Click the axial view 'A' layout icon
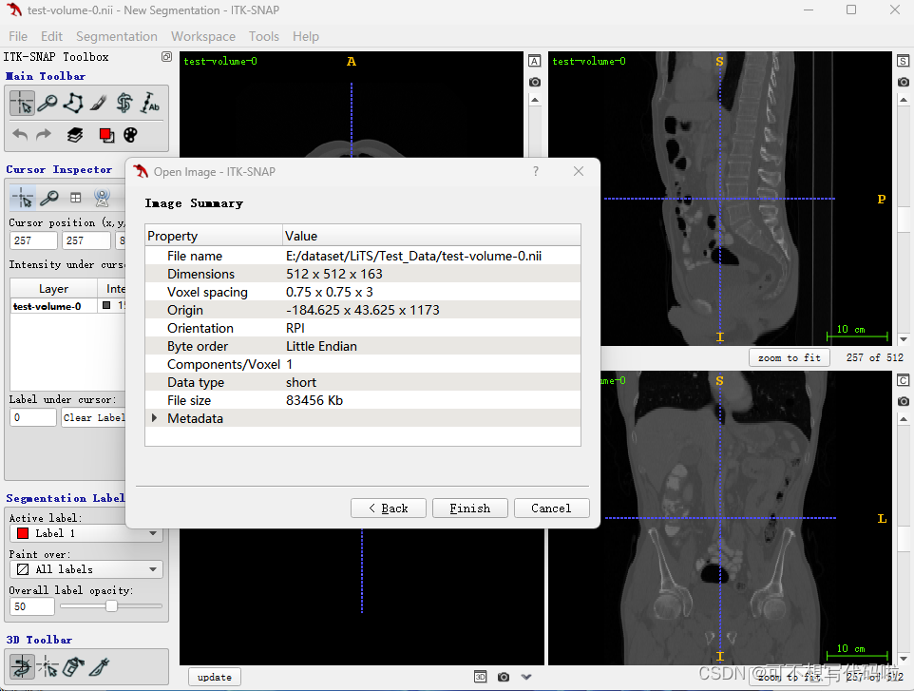Screen dimensions: 914x691 click(x=535, y=61)
